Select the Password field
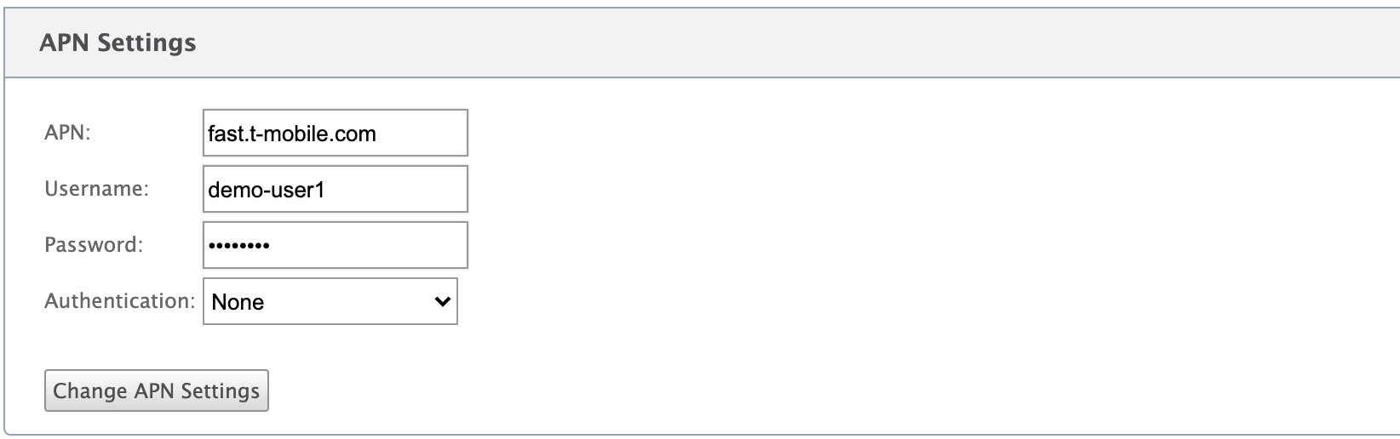 pyautogui.click(x=336, y=245)
